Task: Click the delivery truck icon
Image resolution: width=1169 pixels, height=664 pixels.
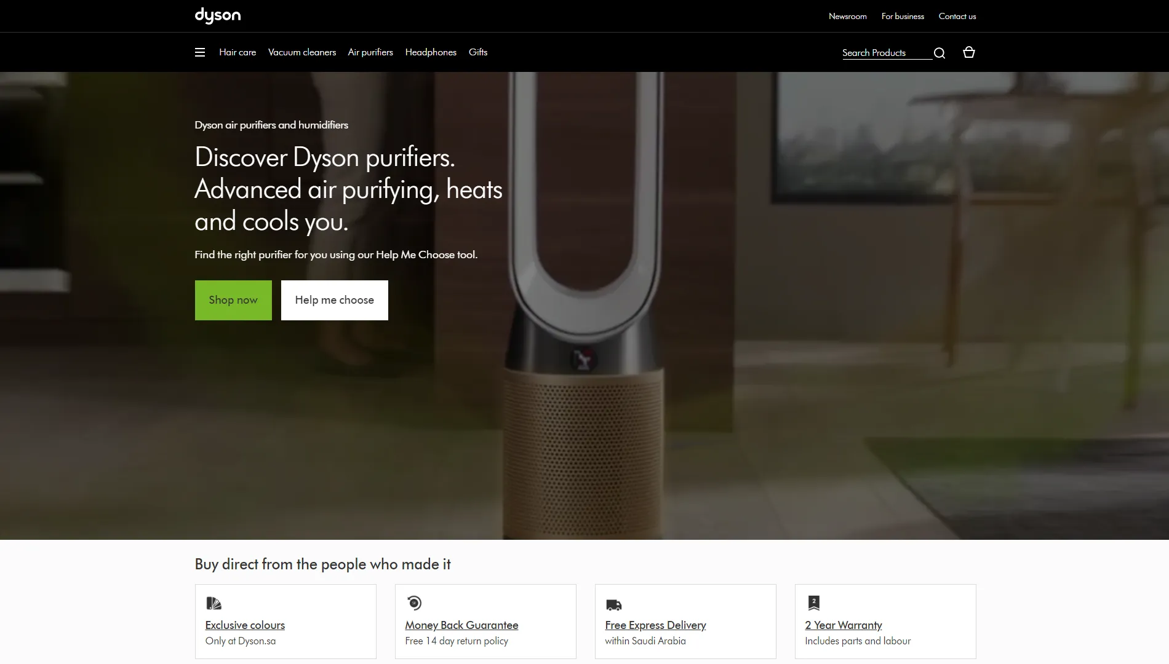Action: 613,605
